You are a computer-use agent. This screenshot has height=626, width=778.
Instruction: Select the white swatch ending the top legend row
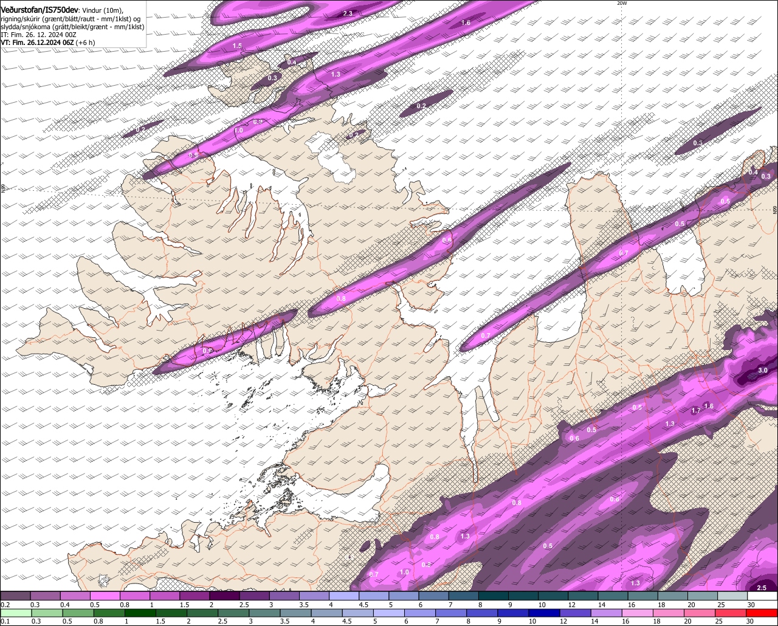tap(762, 596)
